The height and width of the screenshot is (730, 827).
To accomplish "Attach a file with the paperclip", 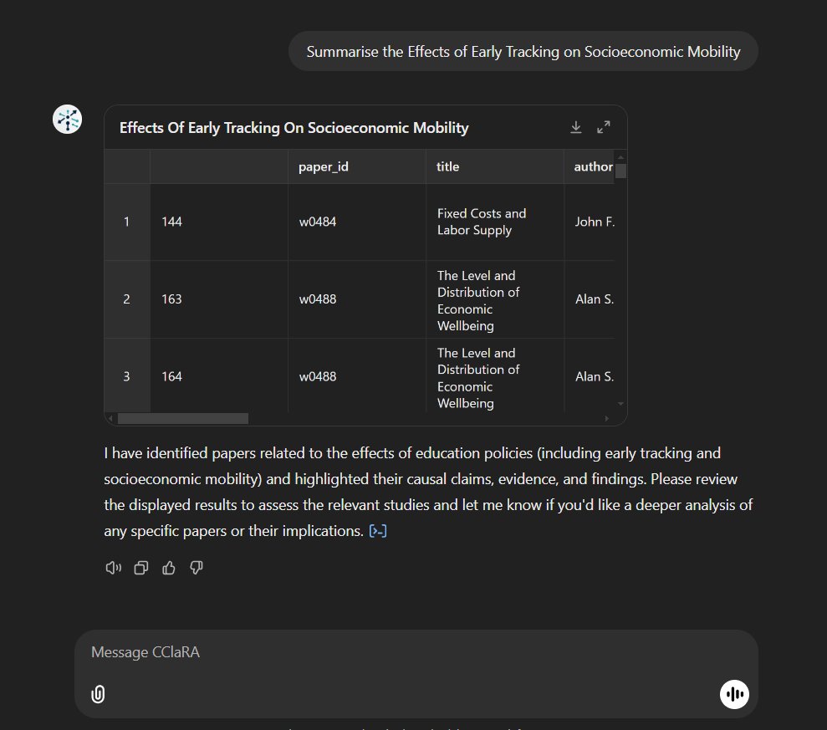I will [x=98, y=694].
